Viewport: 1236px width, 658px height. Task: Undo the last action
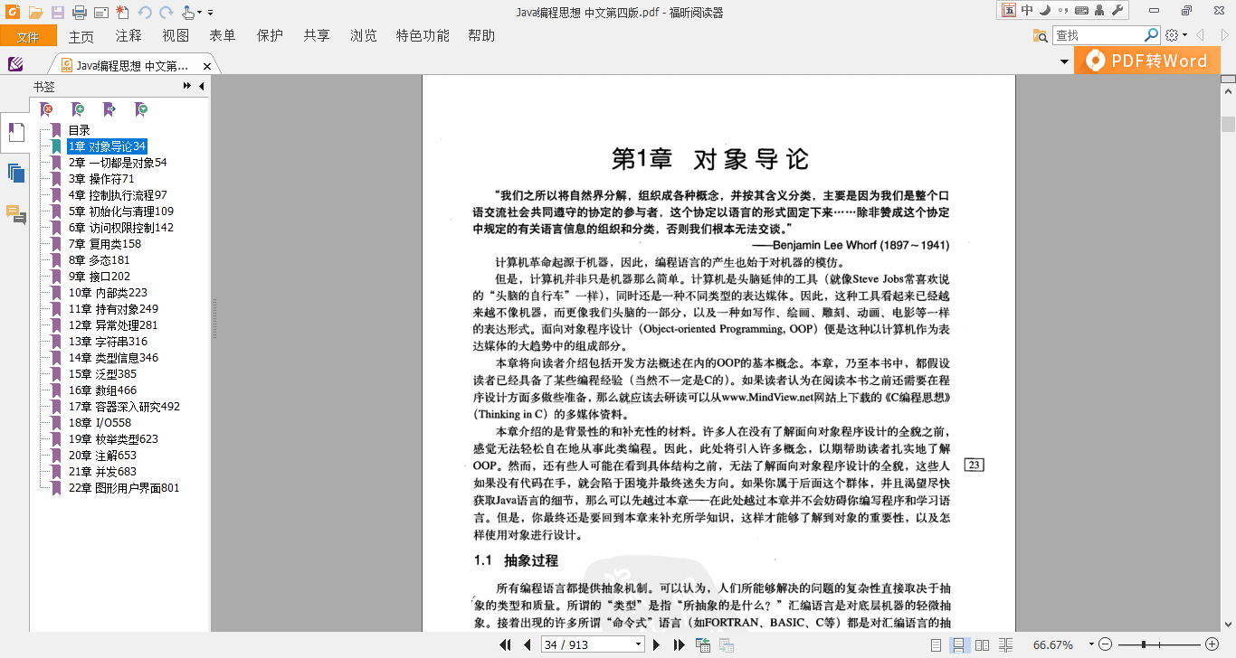(145, 13)
